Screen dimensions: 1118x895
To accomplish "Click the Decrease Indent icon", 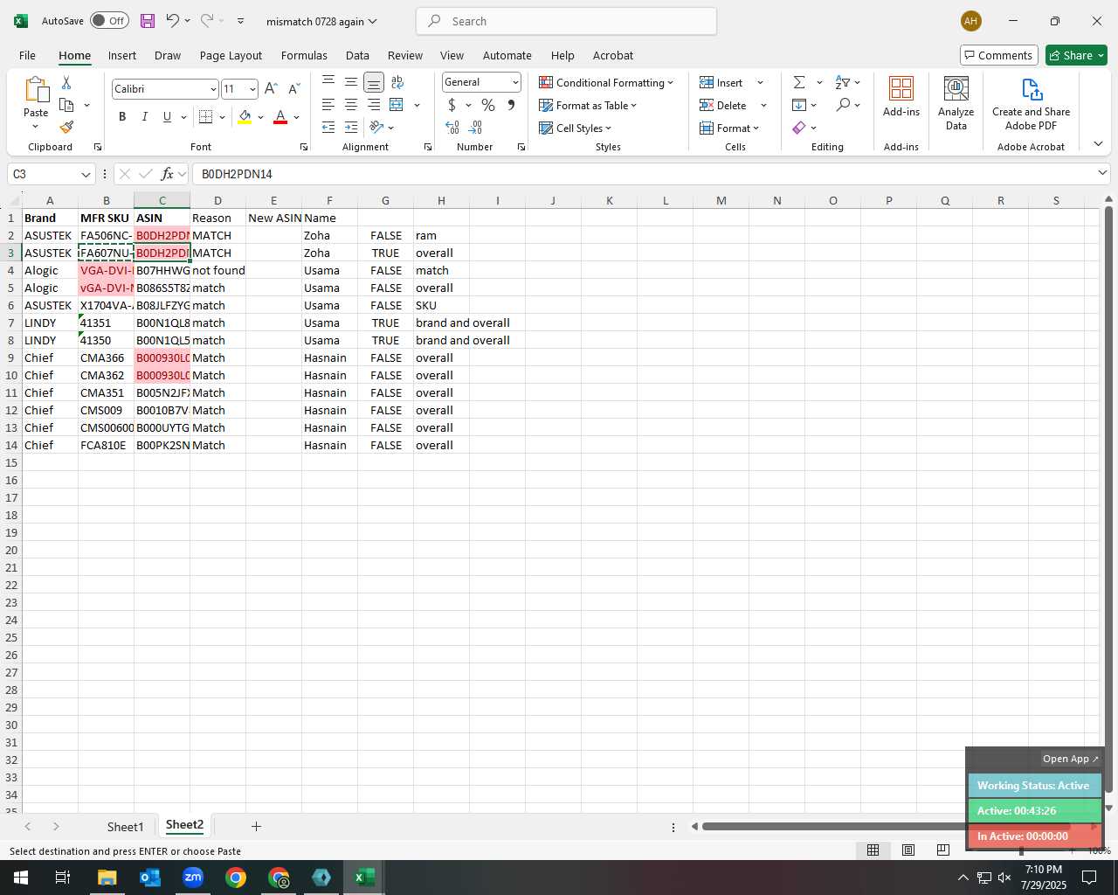I will (328, 128).
